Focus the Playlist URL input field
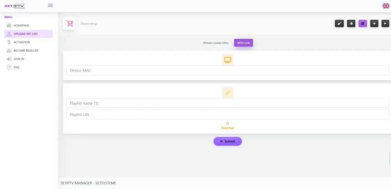Viewport: 391px width, 189px height. 228,115
